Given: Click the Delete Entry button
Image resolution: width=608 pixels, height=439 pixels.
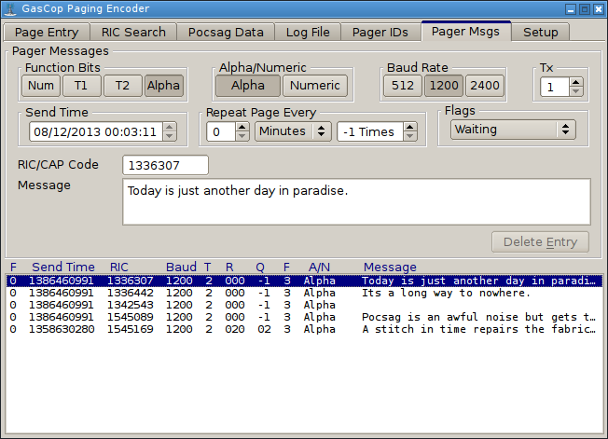Looking at the screenshot, I should (x=540, y=242).
